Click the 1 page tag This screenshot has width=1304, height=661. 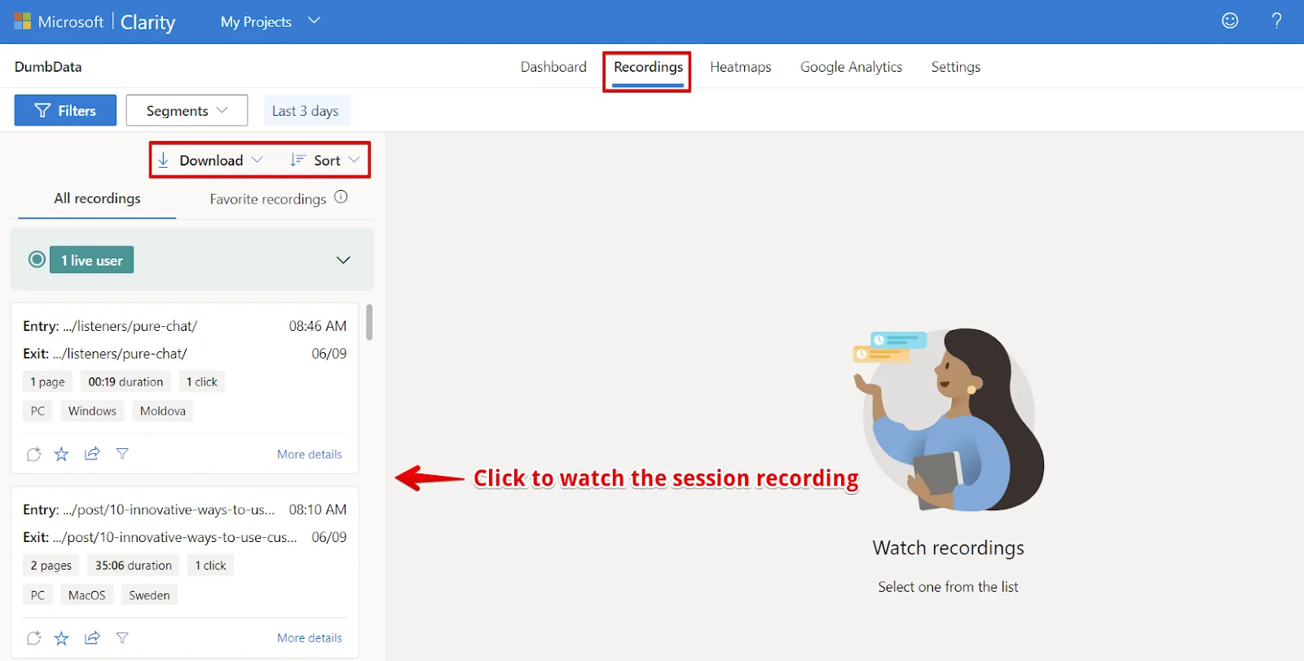pos(47,382)
